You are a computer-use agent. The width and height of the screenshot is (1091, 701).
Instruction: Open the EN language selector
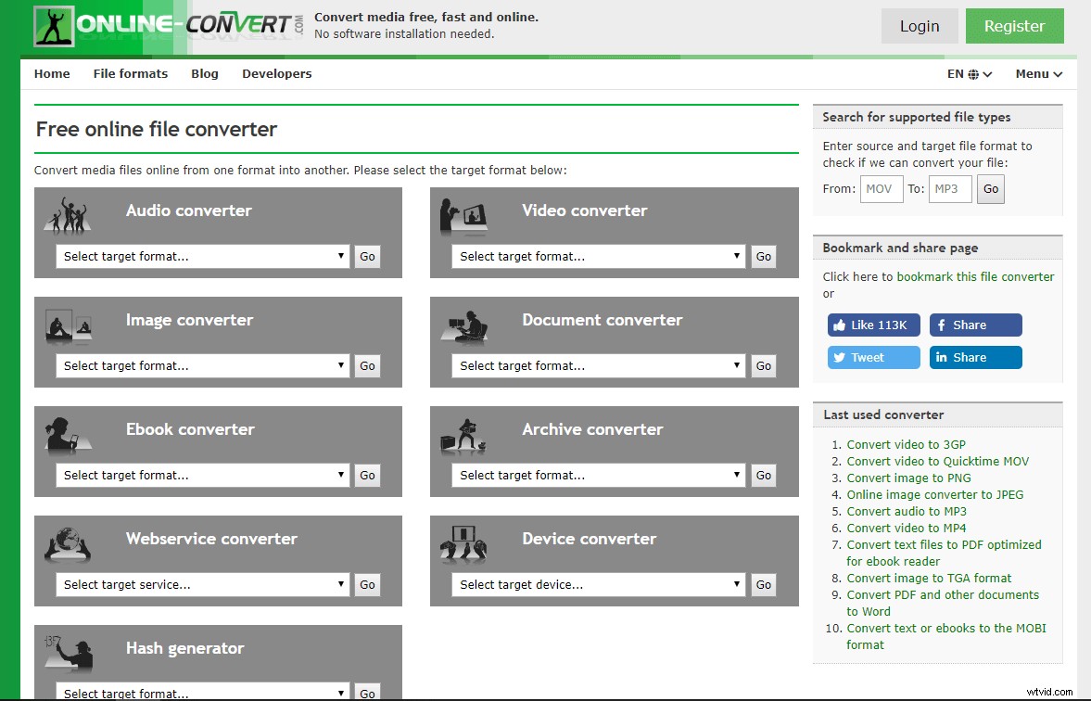click(968, 73)
